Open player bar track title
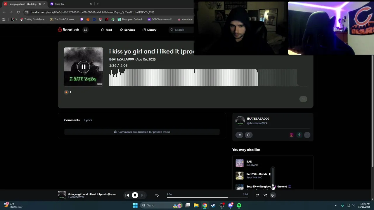 pos(92,194)
